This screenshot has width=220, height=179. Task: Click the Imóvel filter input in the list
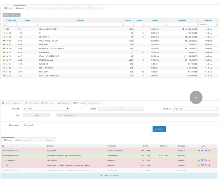point(28,25)
